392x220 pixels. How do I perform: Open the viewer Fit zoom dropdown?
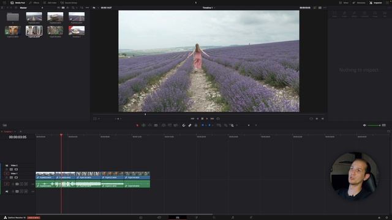(x=96, y=8)
